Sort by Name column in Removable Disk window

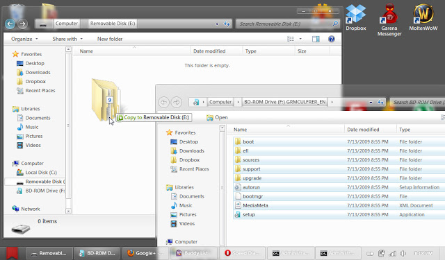[x=86, y=51]
